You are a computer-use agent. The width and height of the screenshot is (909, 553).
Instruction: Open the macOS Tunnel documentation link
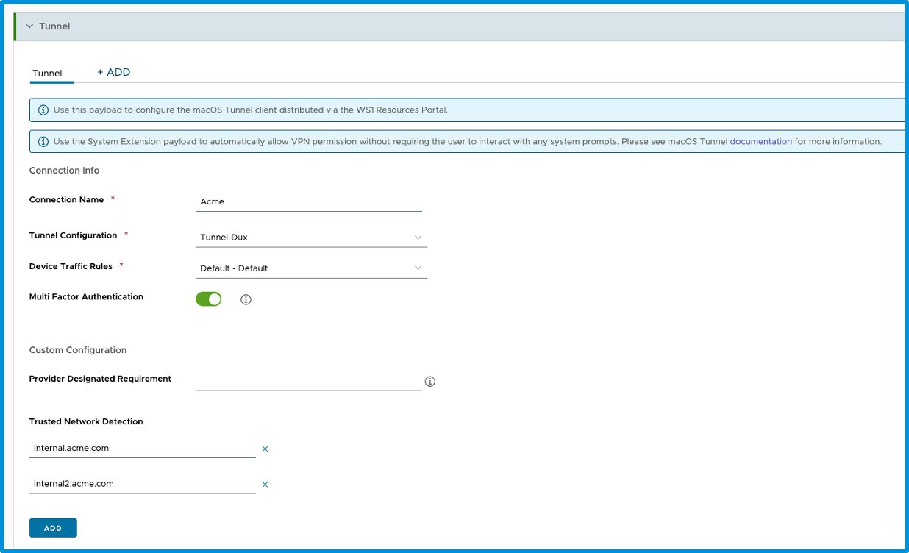pyautogui.click(x=760, y=141)
